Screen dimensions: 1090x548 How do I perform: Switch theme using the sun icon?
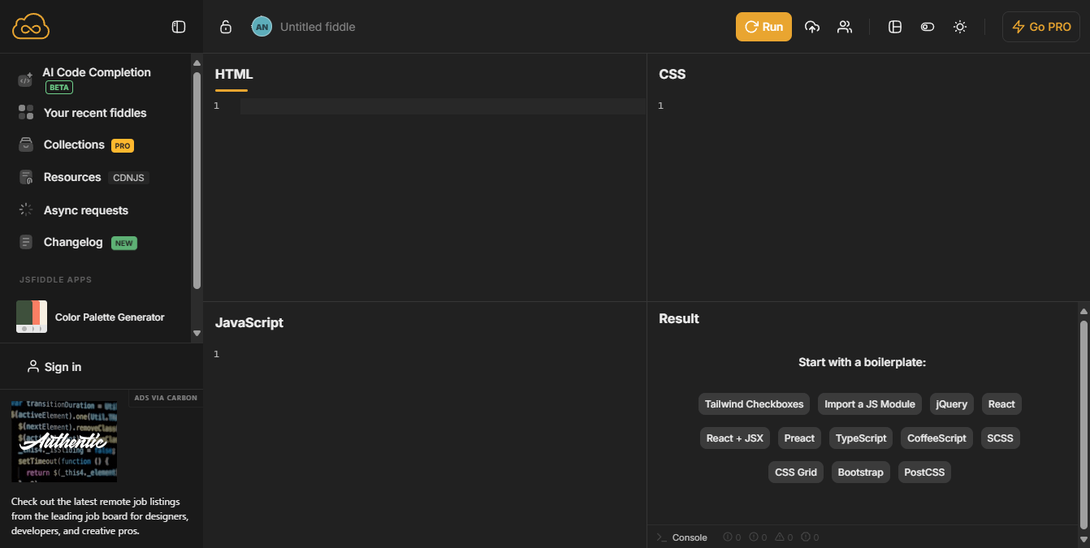pos(959,27)
